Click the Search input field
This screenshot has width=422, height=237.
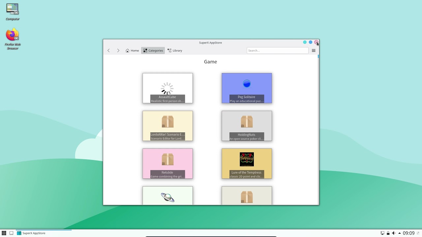click(278, 50)
